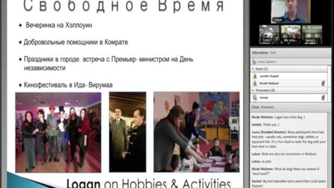Select the third small webcam thumbnail

(x=312, y=34)
